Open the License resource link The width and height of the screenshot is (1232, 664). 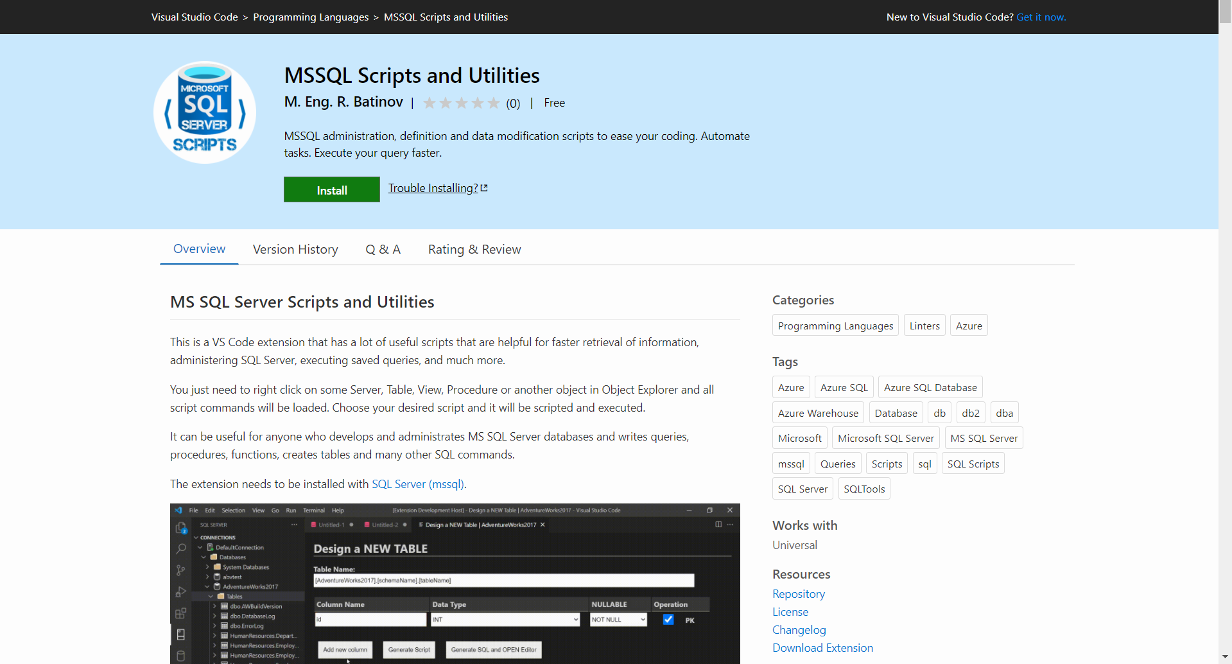pyautogui.click(x=790, y=612)
